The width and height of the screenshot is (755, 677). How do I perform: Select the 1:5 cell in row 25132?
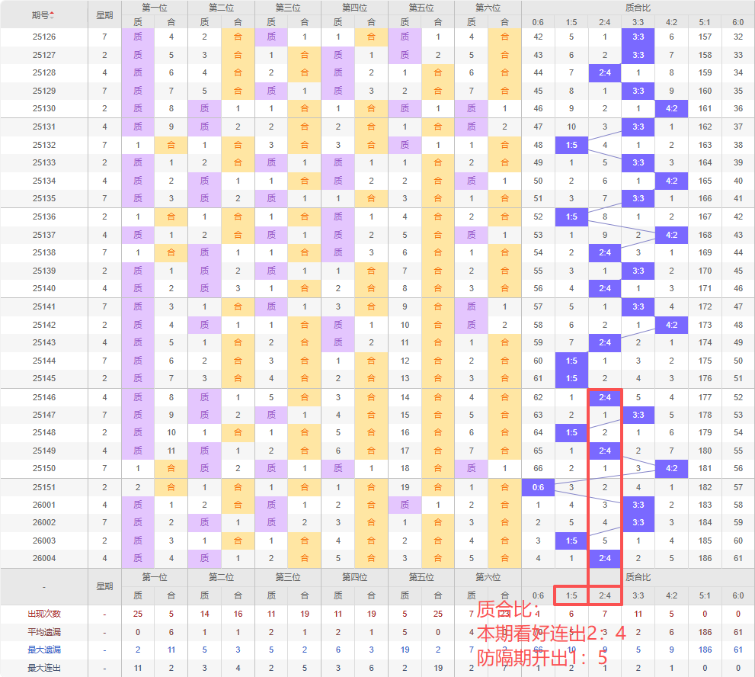tap(571, 145)
